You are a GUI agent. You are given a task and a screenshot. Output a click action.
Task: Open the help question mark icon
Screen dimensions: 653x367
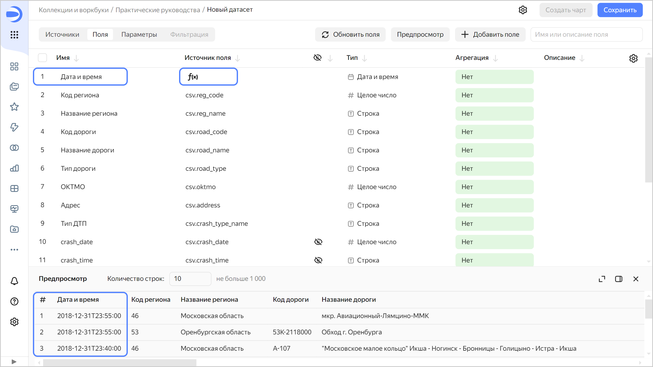14,302
